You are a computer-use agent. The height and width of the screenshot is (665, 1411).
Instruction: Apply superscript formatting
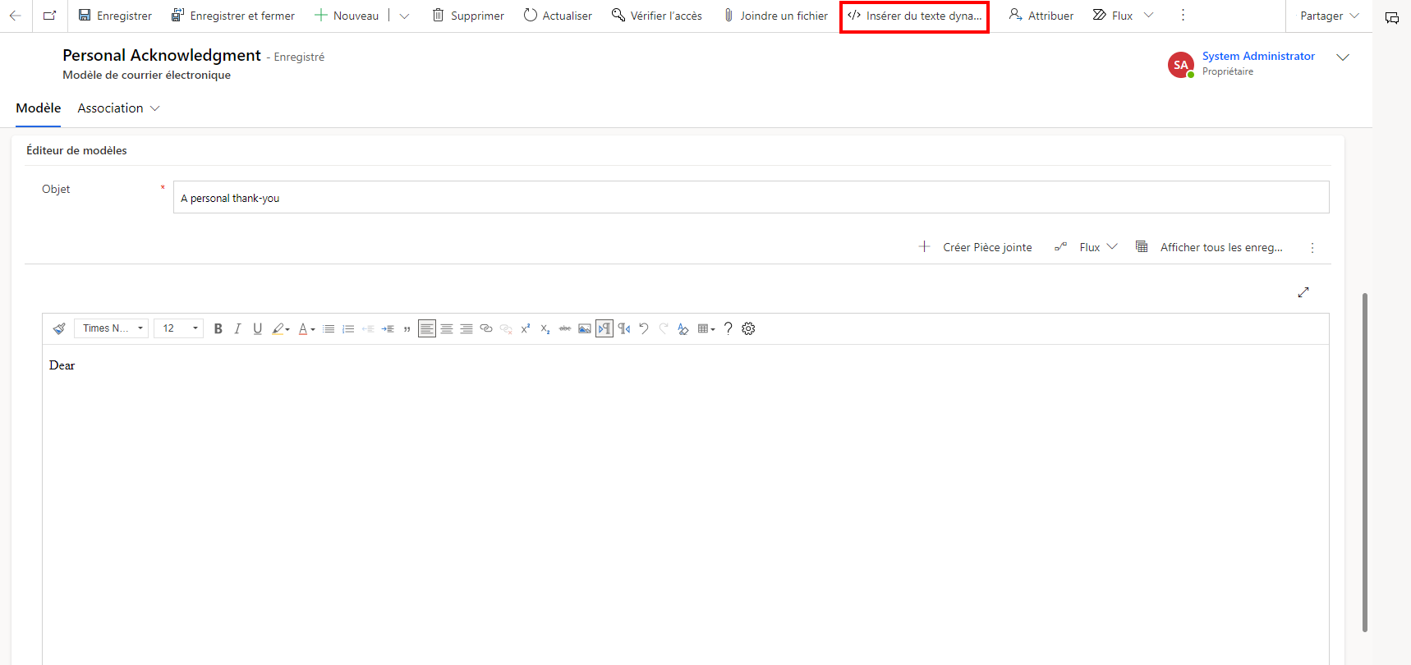tap(526, 328)
